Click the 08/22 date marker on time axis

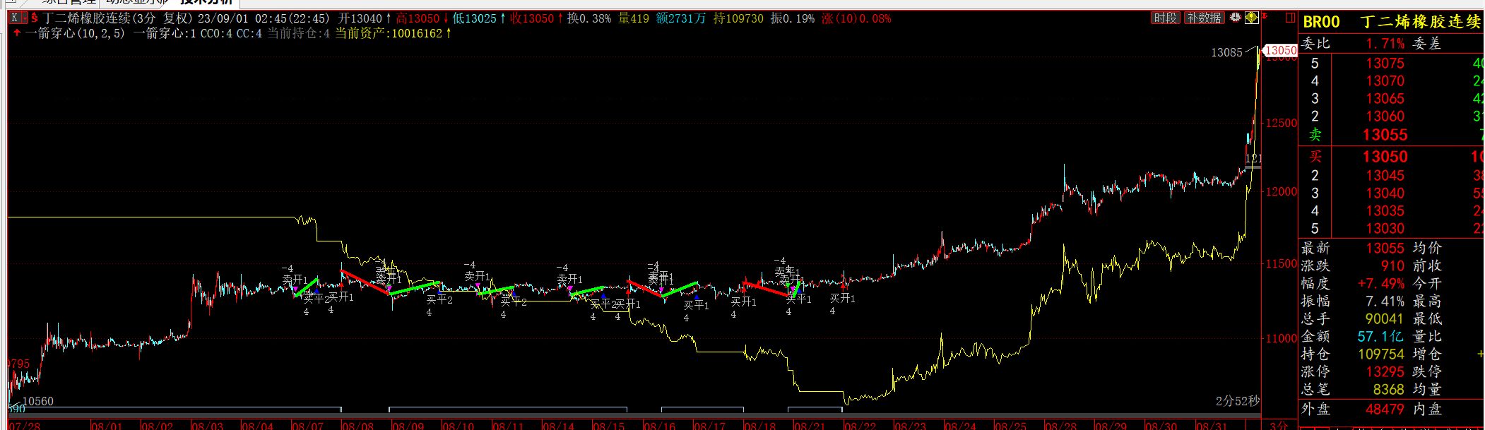point(860,426)
